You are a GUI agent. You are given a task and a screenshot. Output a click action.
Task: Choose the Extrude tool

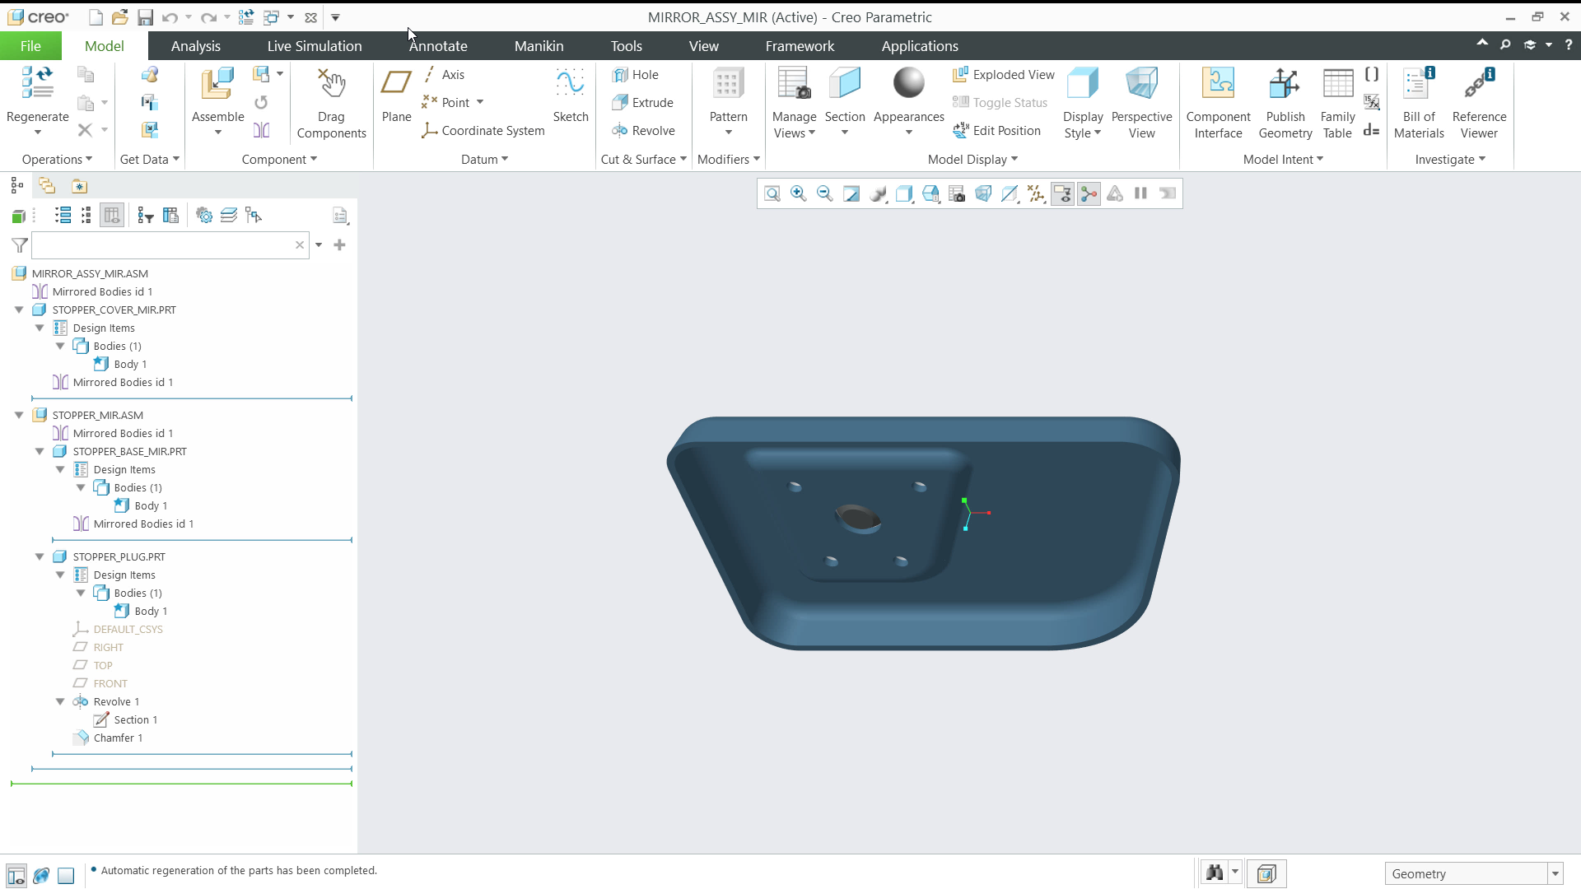tap(642, 103)
